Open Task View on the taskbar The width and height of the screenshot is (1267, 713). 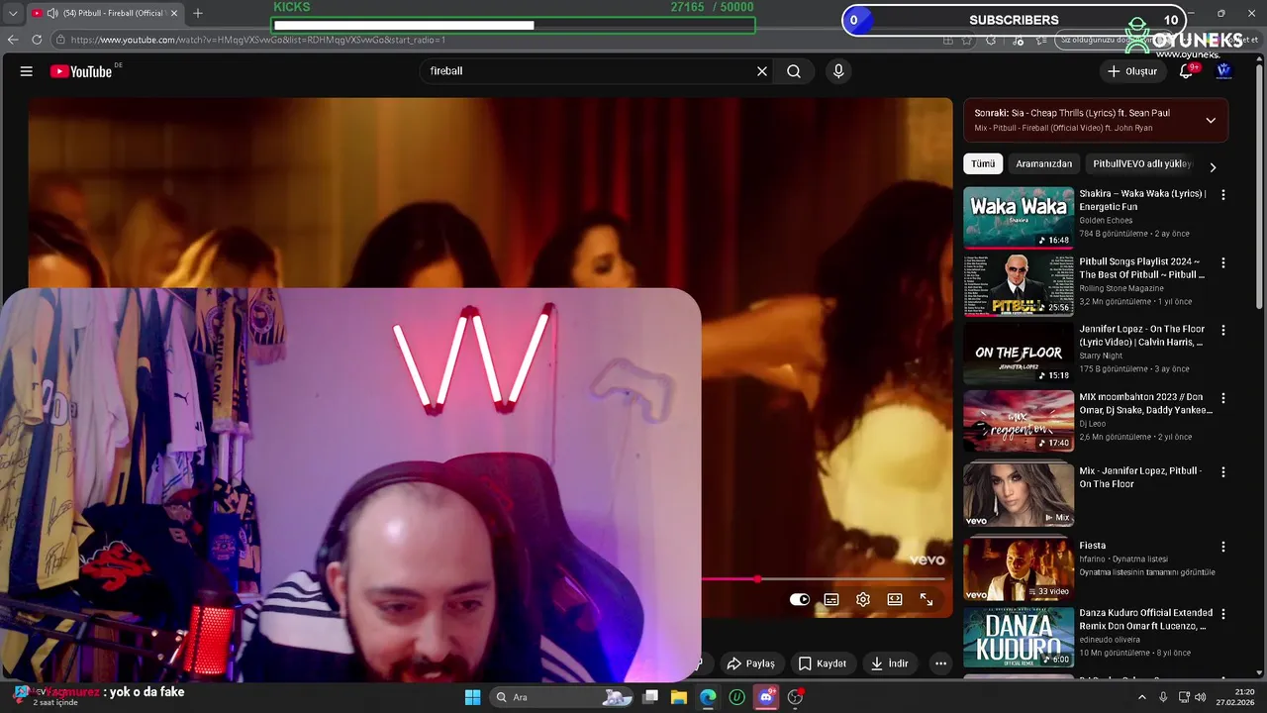tap(650, 697)
